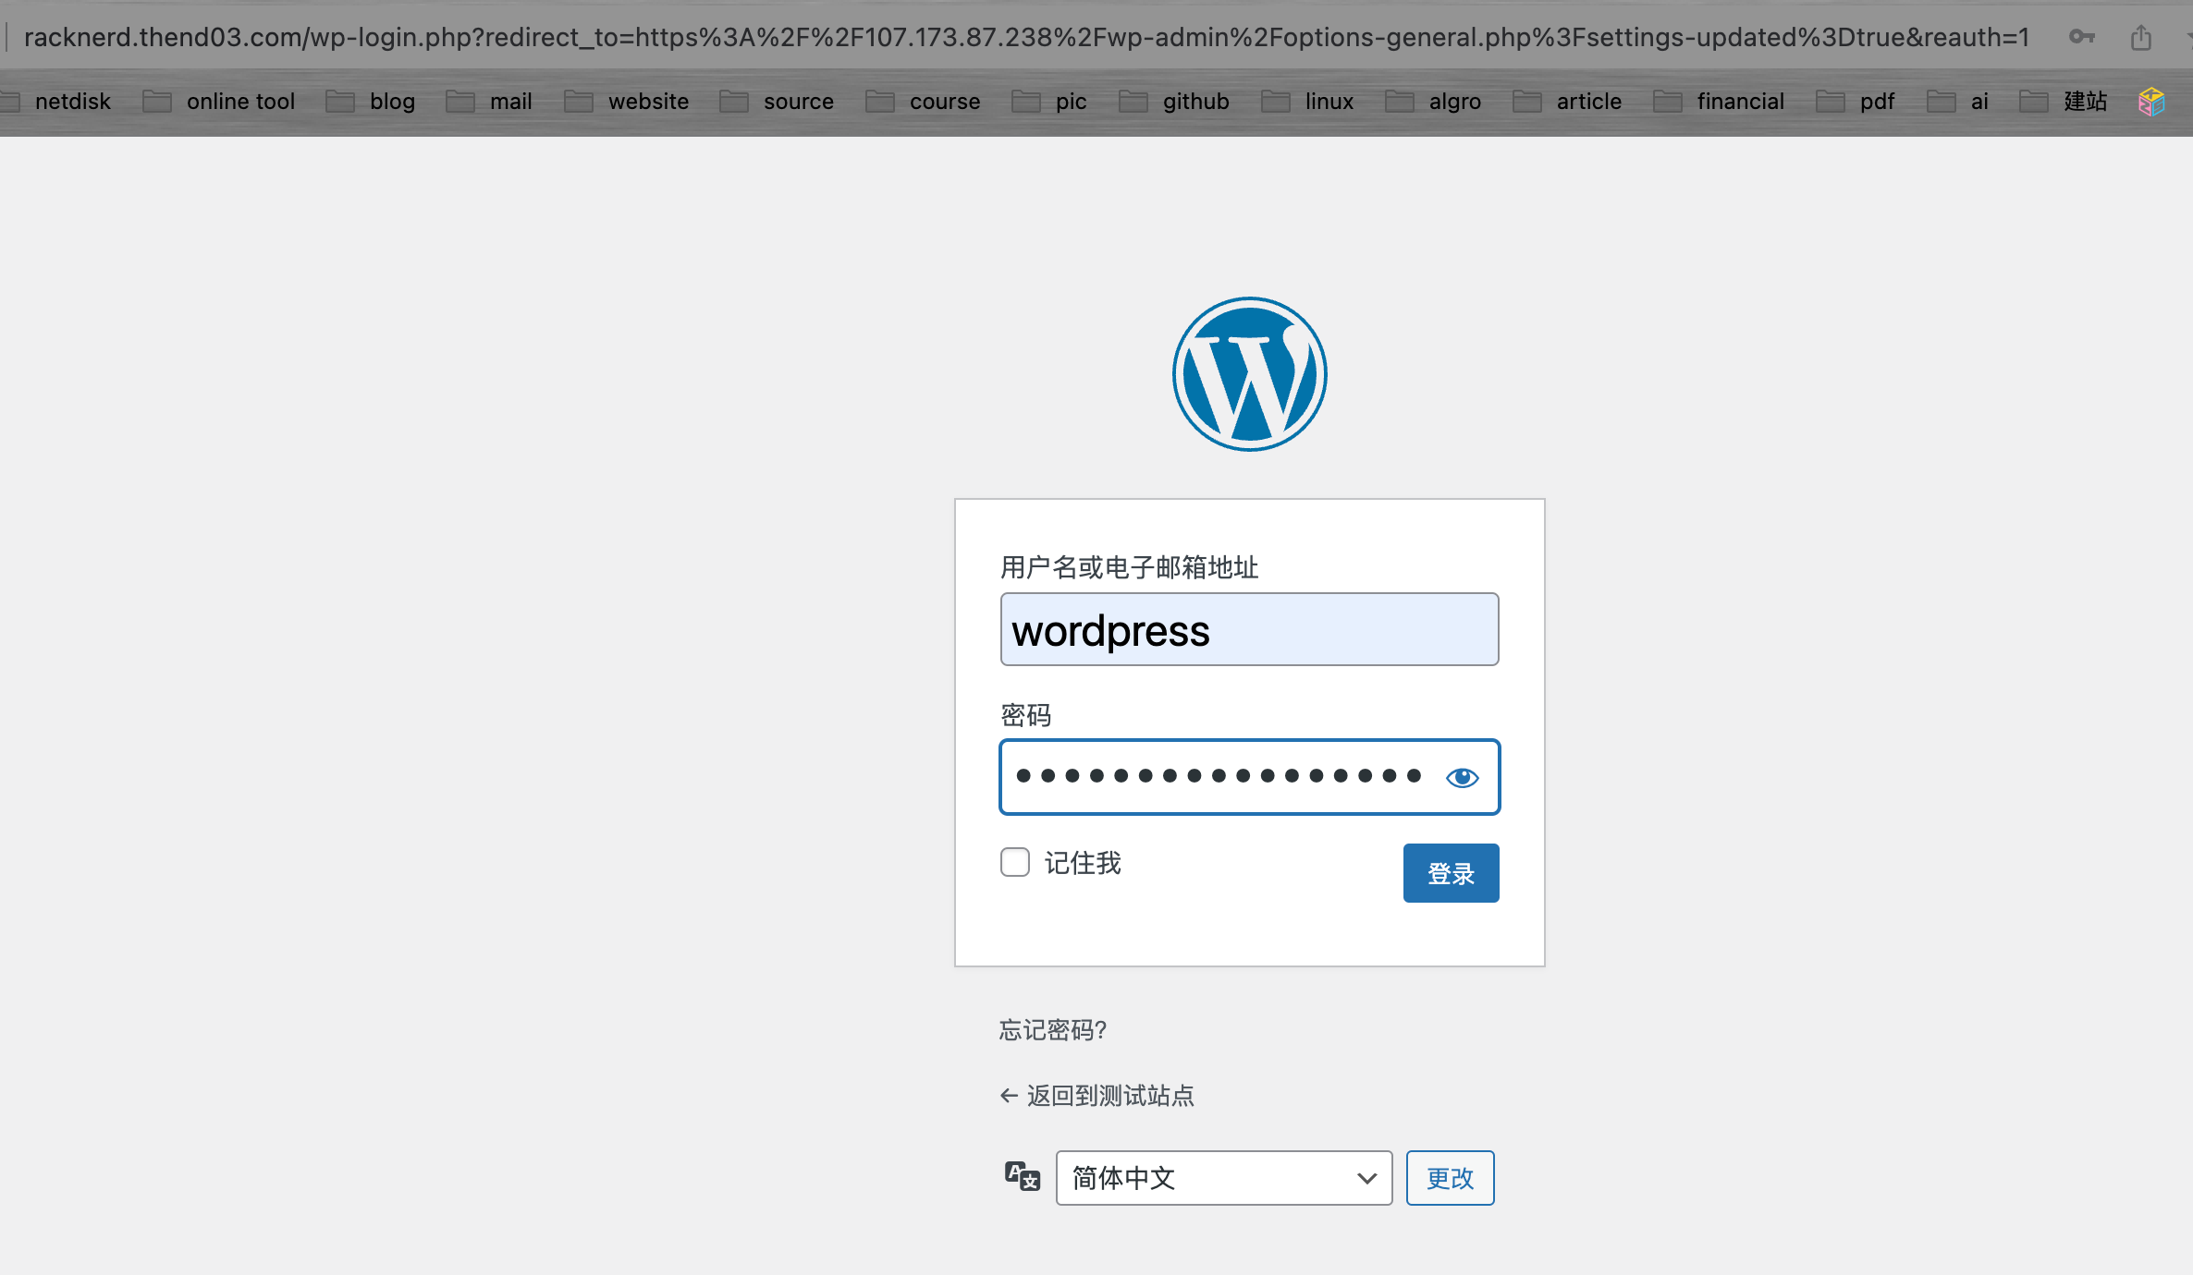The height and width of the screenshot is (1275, 2193).
Task: Click the 登录 login button
Action: (1452, 873)
